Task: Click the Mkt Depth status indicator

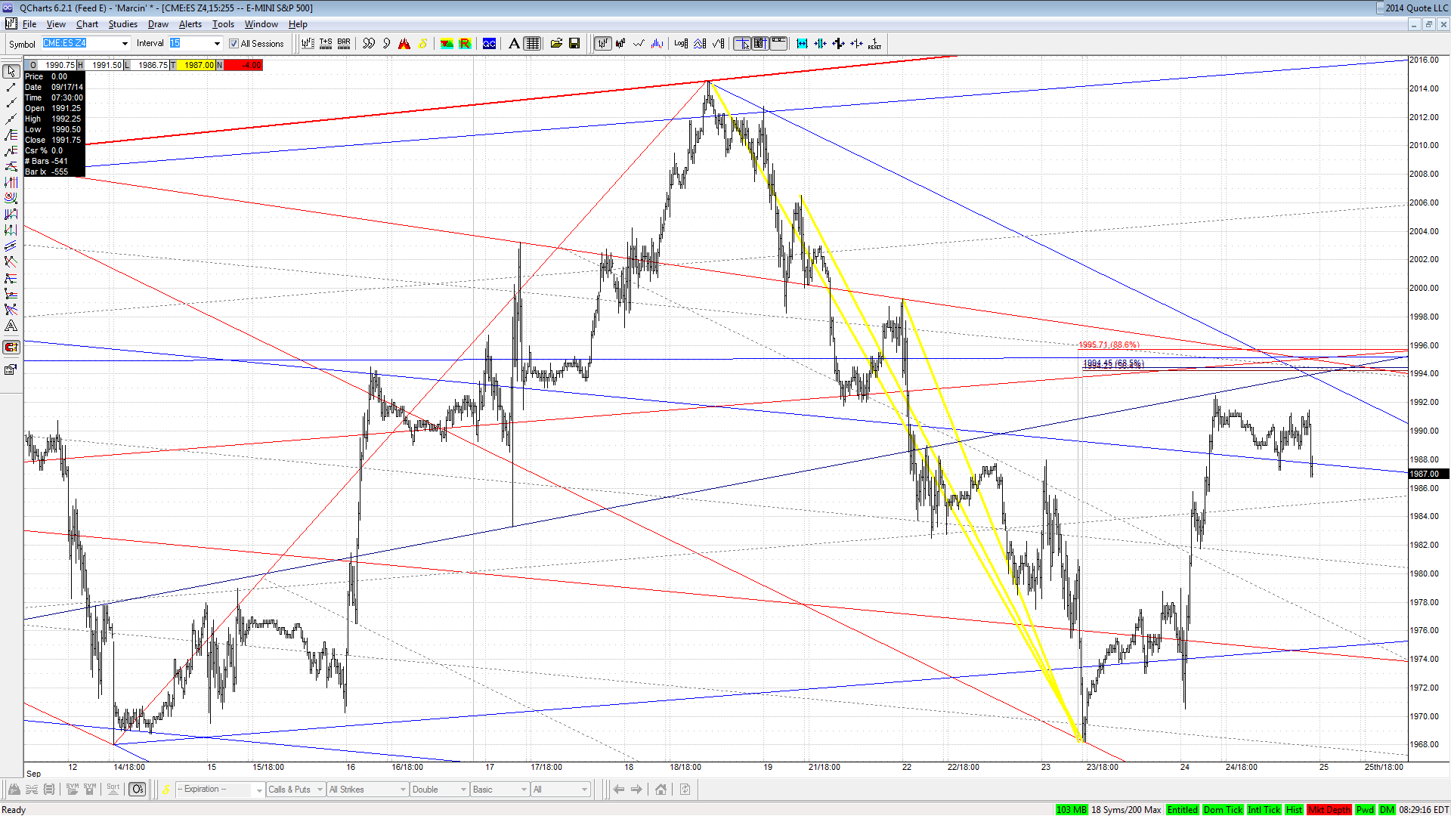Action: click(x=1329, y=810)
